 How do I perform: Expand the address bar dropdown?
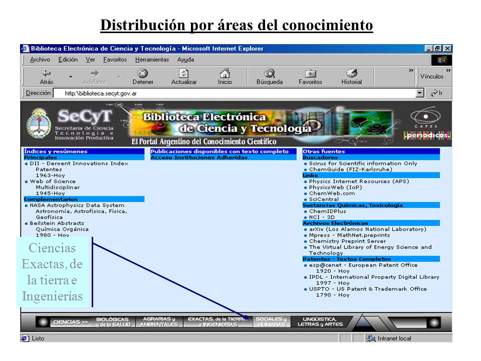[419, 93]
